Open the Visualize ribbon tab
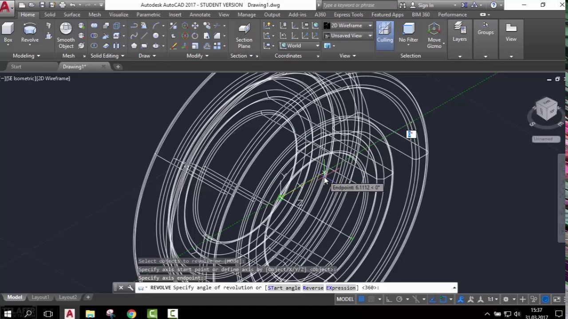This screenshot has height=319, width=568. pyautogui.click(x=118, y=15)
